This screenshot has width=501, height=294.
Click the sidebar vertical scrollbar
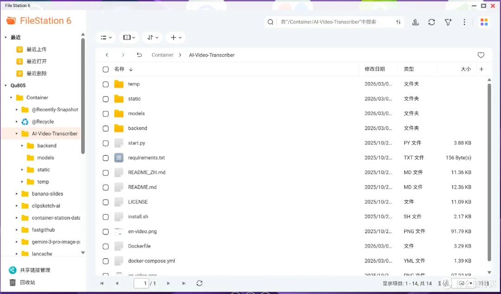pyautogui.click(x=83, y=96)
